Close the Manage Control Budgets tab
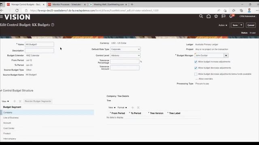 tap(44, 4)
